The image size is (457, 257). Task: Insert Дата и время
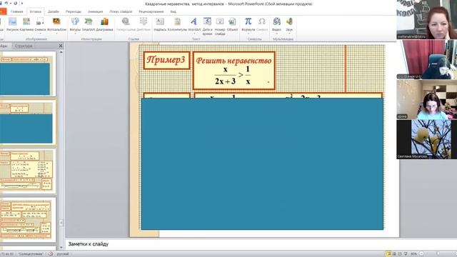pyautogui.click(x=207, y=26)
